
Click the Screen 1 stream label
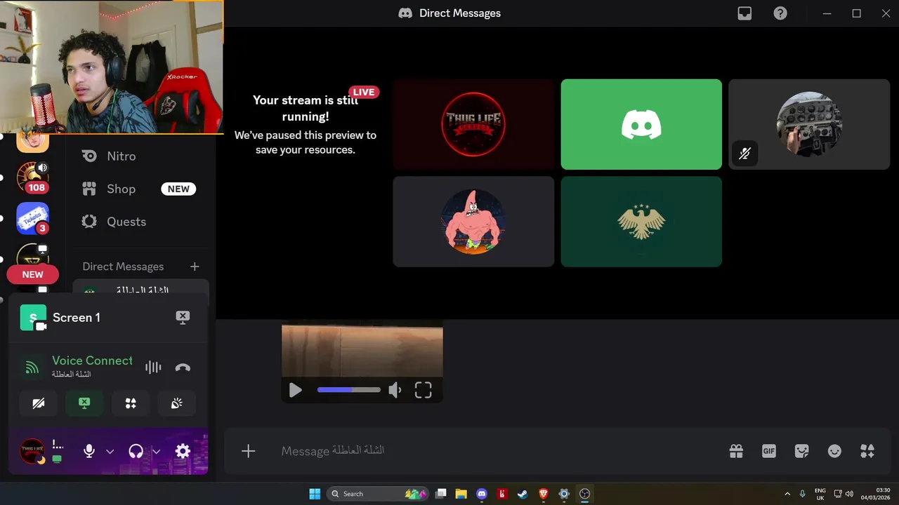point(77,318)
